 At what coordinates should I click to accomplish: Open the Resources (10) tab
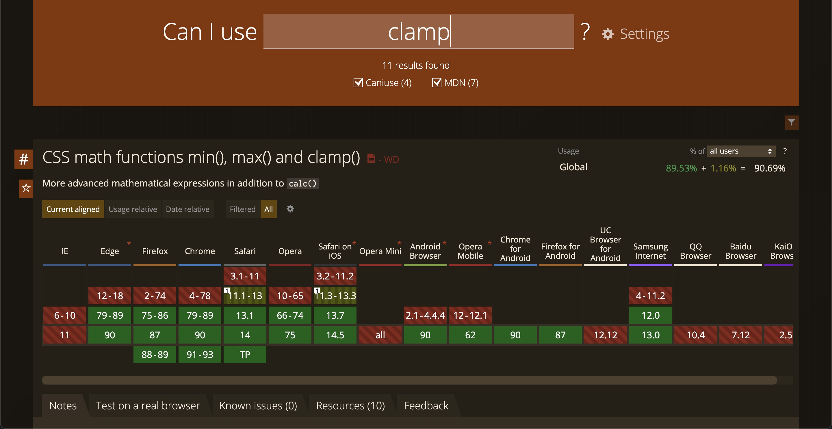(350, 405)
